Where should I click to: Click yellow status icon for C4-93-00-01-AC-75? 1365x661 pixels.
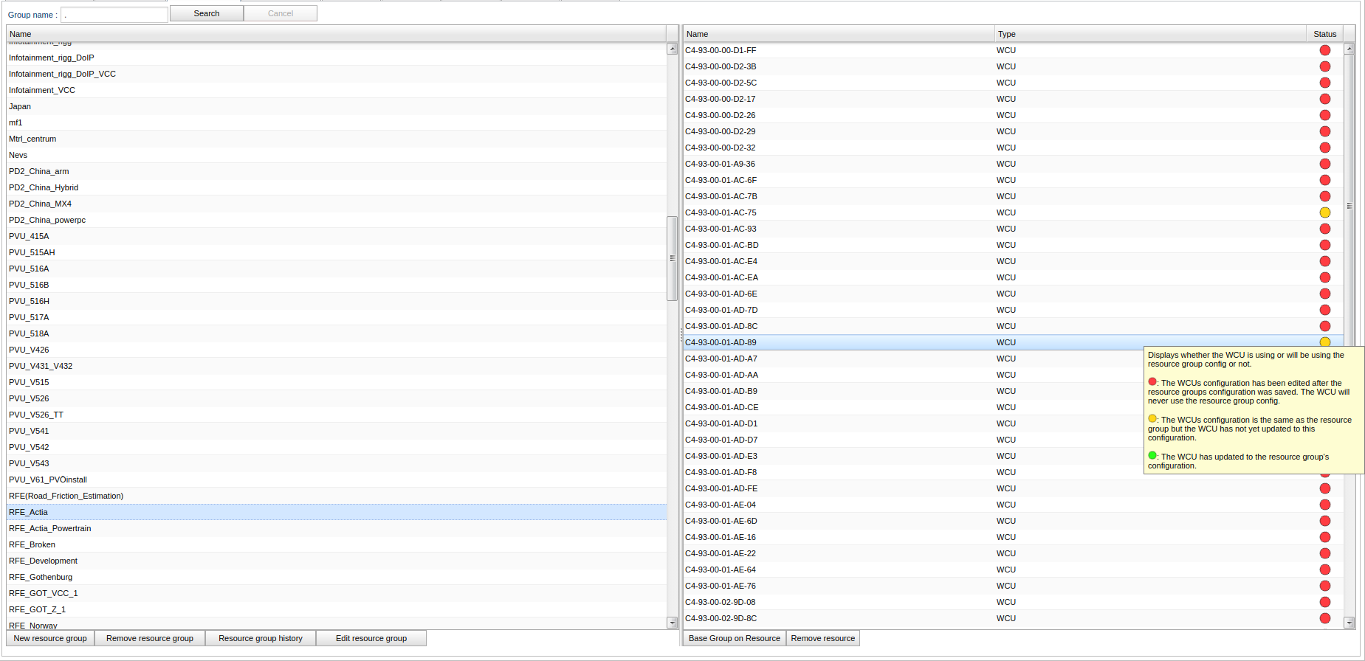[x=1324, y=212]
